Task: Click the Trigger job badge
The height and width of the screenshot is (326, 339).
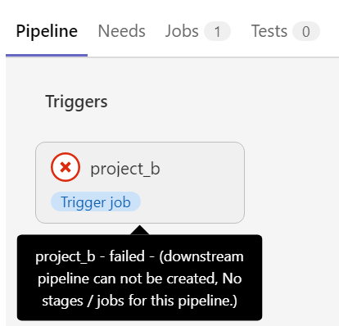Action: click(96, 201)
